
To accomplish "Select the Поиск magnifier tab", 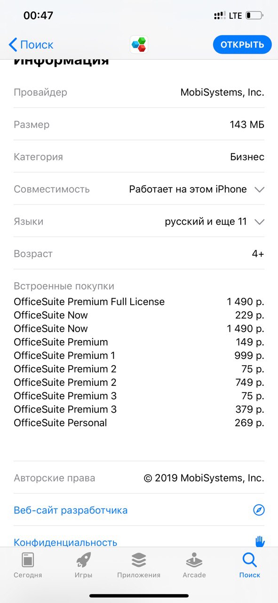I will (249, 565).
